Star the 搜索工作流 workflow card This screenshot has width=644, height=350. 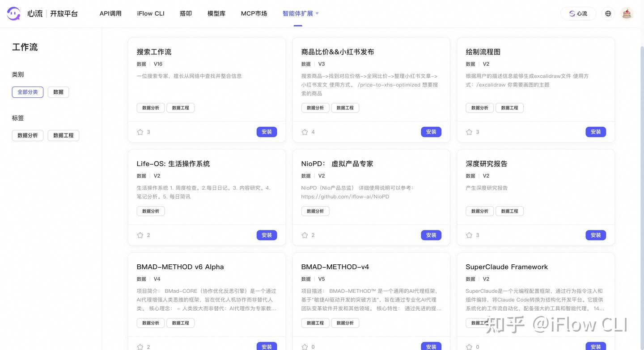140,132
